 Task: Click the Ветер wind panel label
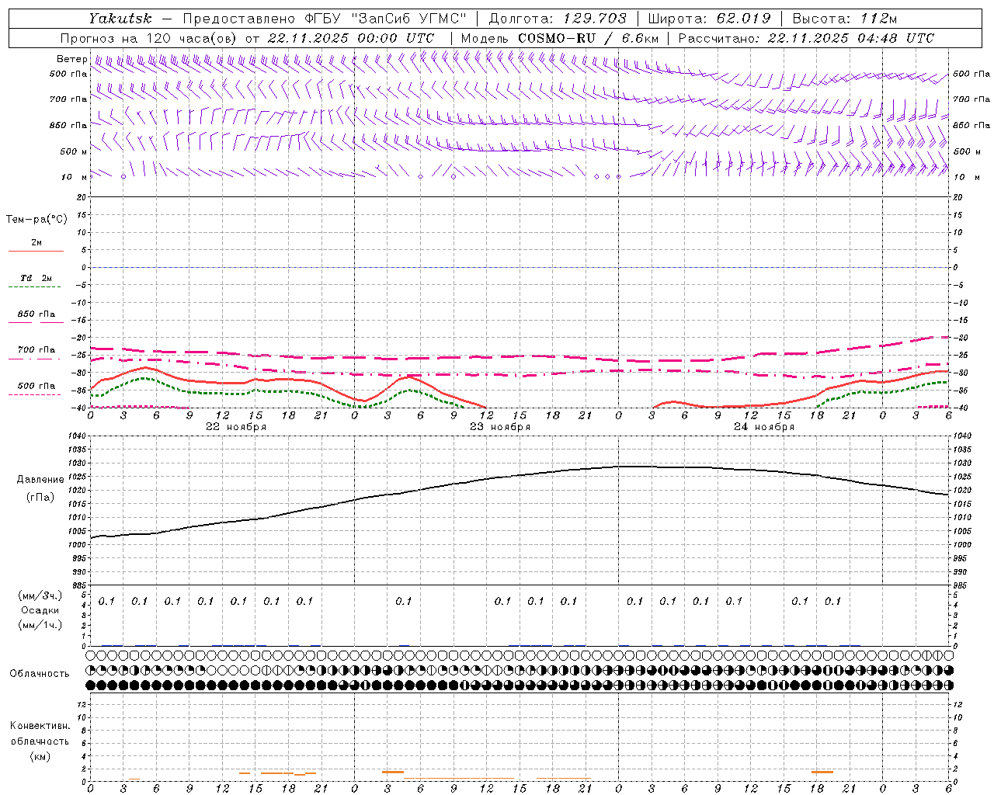71,59
